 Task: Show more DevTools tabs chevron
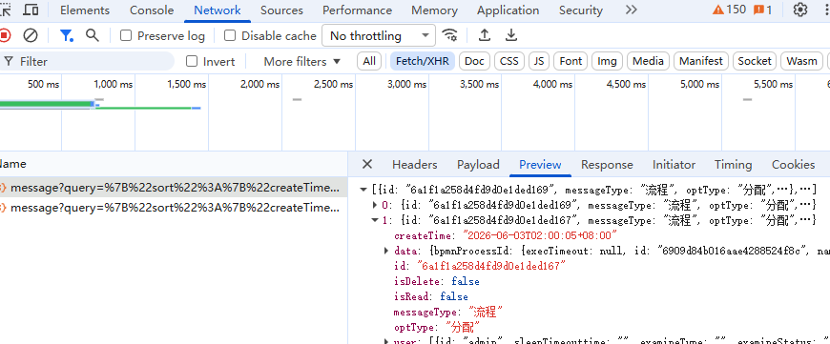631,10
